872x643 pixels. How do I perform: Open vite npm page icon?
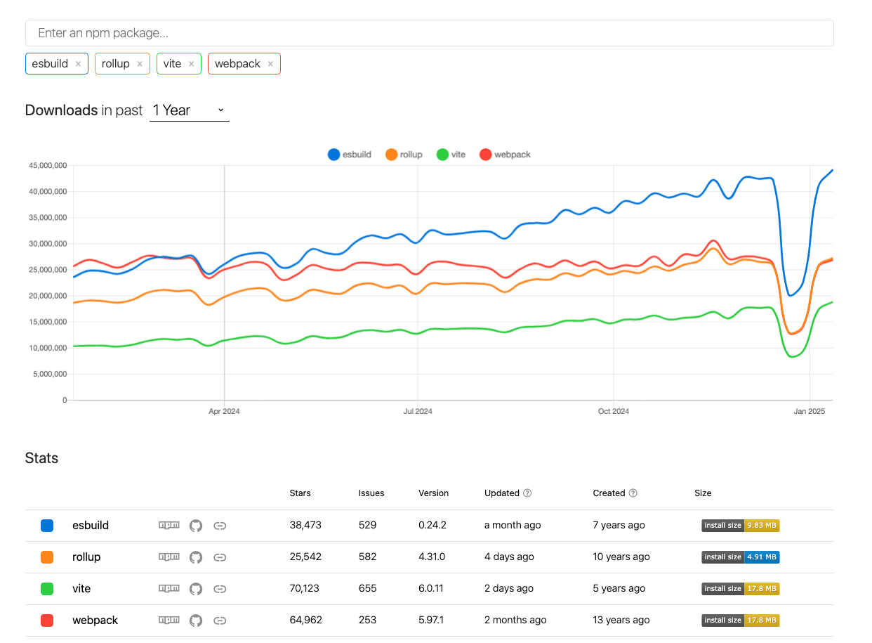pyautogui.click(x=169, y=588)
